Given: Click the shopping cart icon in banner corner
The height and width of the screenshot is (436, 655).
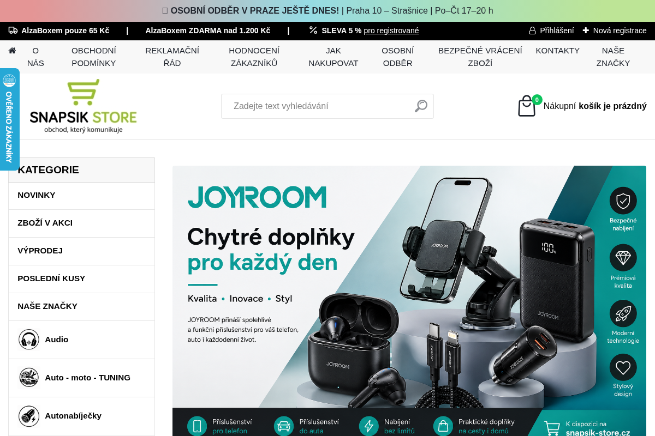Looking at the screenshot, I should [x=552, y=428].
